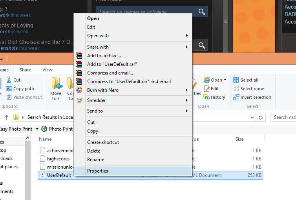Click the Select all ribbon icon
The image size is (296, 200).
pyautogui.click(x=236, y=80)
